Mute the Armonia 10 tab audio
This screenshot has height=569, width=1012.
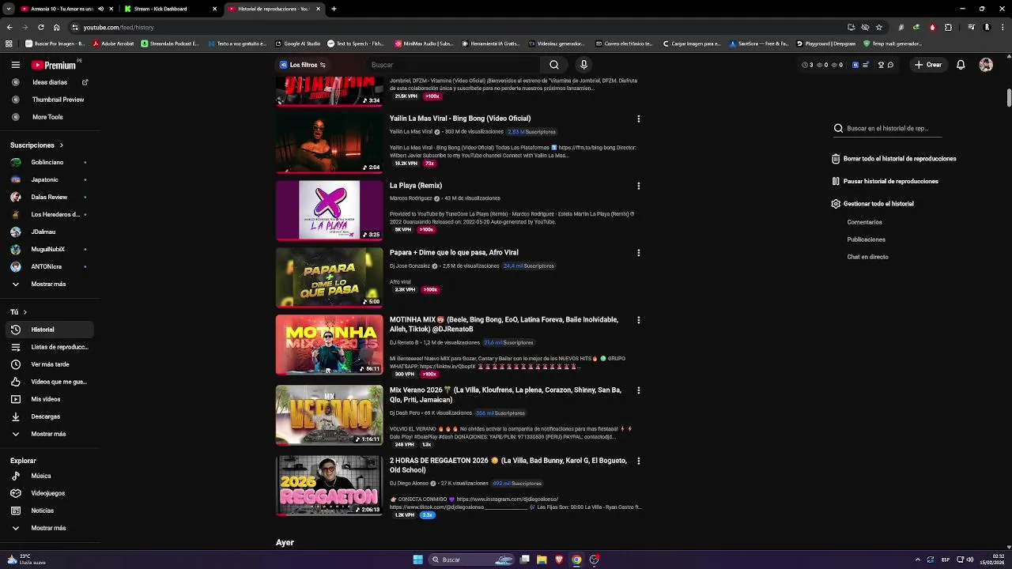coord(101,9)
